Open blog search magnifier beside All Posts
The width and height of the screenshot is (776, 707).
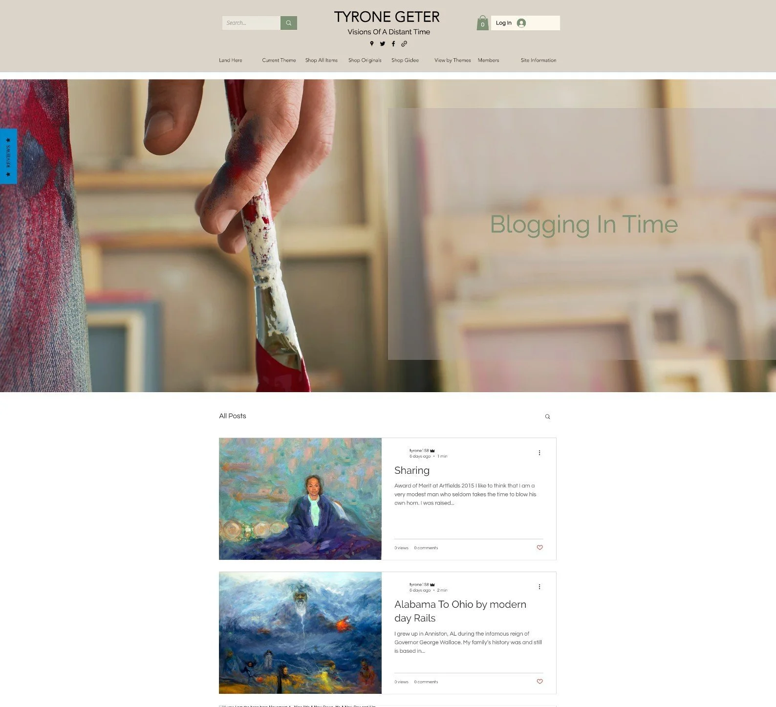[x=547, y=417]
